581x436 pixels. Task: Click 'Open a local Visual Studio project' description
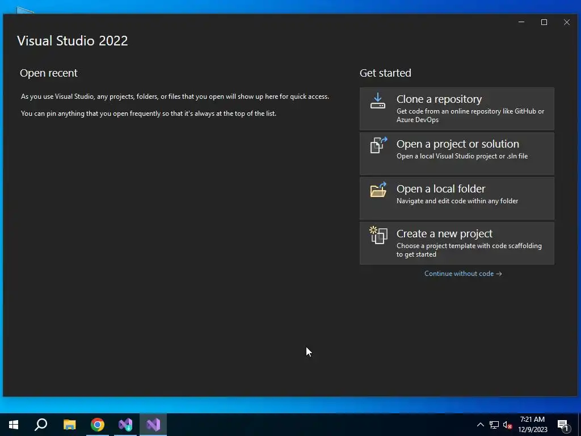[462, 156]
